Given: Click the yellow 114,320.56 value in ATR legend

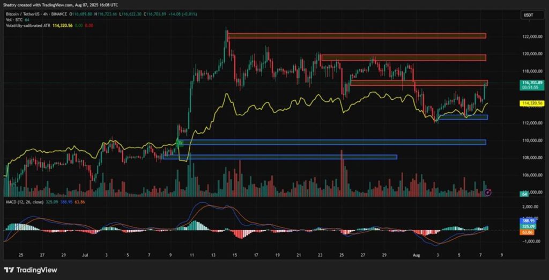Looking at the screenshot, I should pyautogui.click(x=62, y=26).
